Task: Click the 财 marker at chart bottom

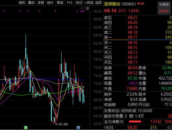Action: [x=78, y=127]
